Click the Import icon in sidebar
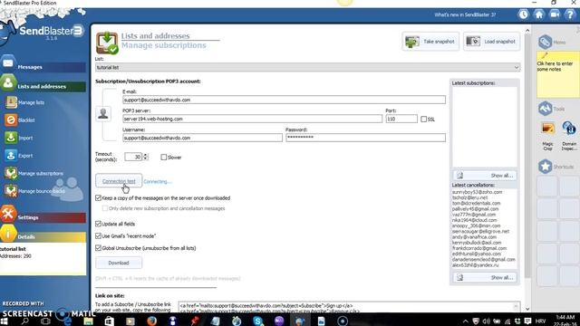The image size is (580, 326). (x=11, y=138)
